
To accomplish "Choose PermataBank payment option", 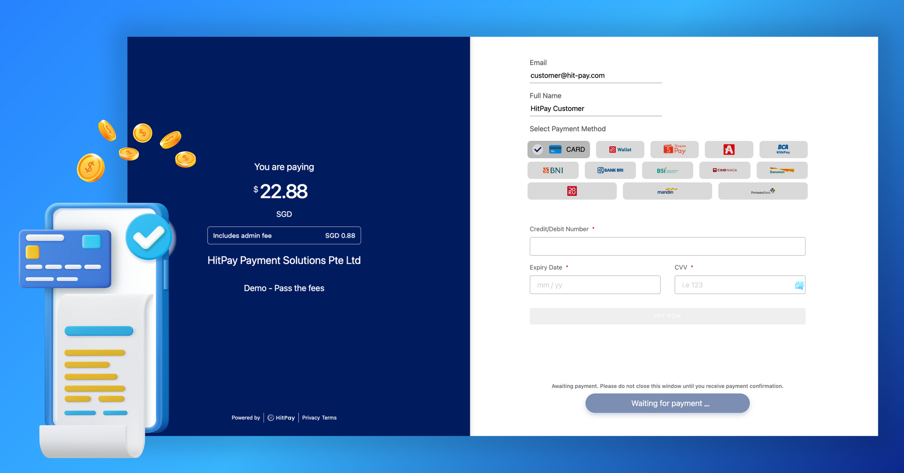I will 763,191.
